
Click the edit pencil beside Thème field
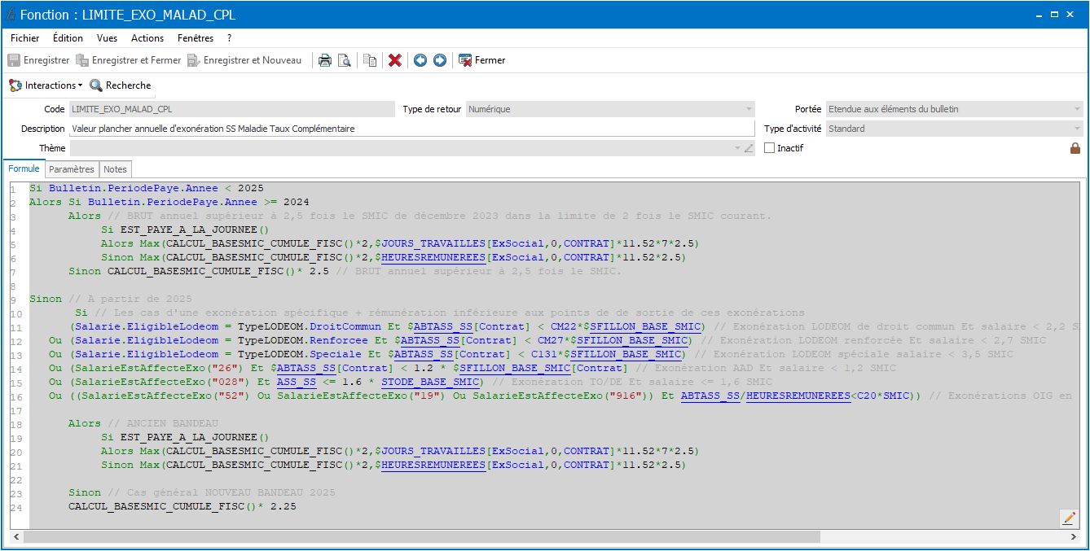tap(749, 148)
